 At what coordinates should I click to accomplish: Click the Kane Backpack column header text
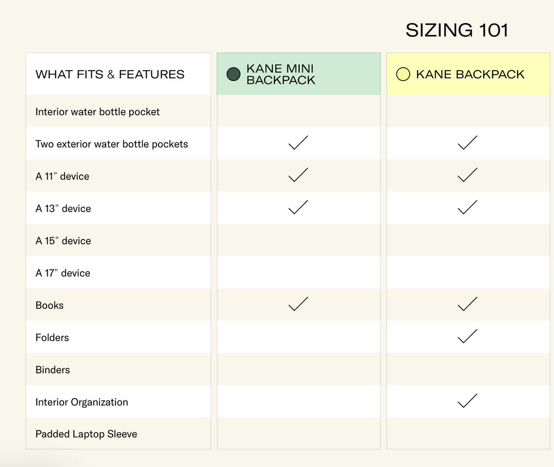(470, 74)
